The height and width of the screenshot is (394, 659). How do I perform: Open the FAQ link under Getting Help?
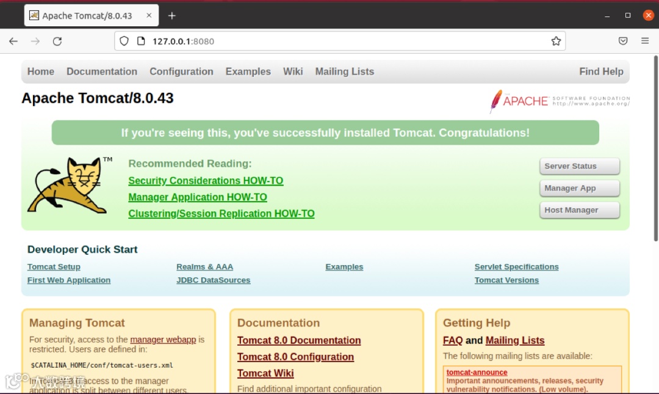coord(453,340)
